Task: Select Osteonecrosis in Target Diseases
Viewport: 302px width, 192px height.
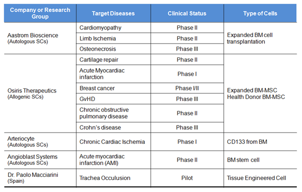Action: [113, 49]
